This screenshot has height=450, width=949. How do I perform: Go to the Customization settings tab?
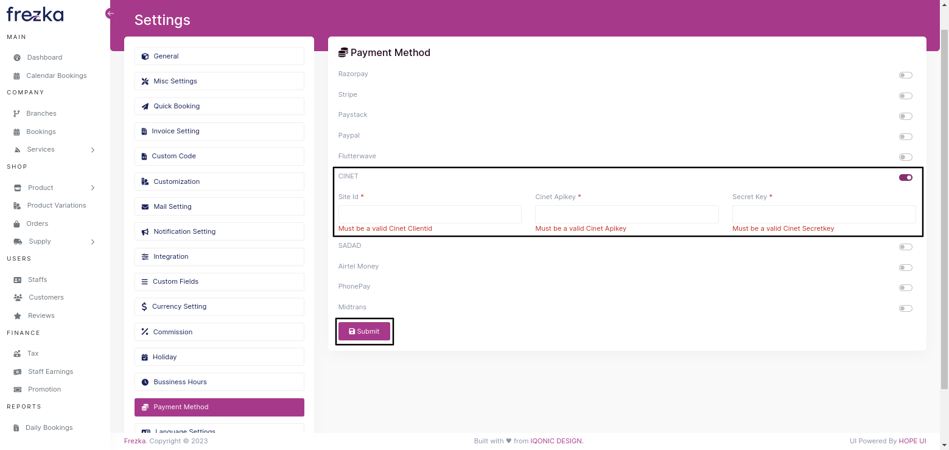[x=219, y=181]
